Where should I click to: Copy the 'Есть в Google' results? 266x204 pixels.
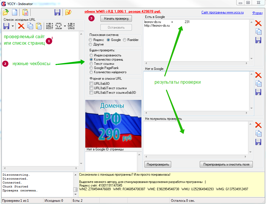[x=258, y=31]
